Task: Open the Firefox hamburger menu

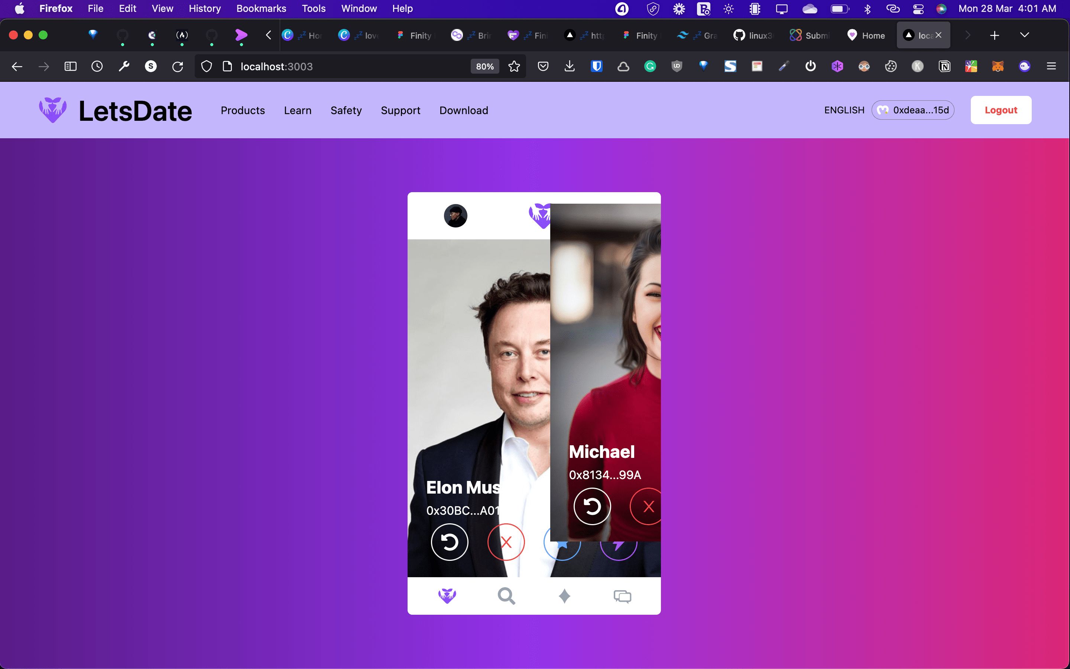Action: 1051,67
